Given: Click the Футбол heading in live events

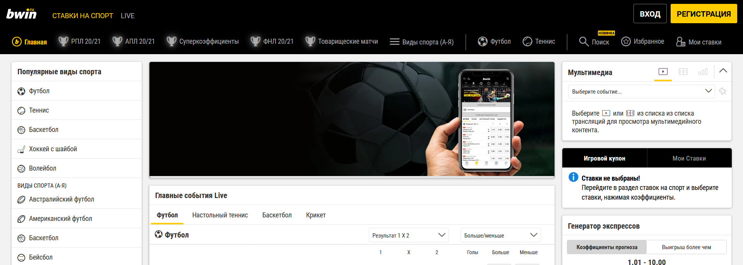Looking at the screenshot, I should (x=177, y=235).
